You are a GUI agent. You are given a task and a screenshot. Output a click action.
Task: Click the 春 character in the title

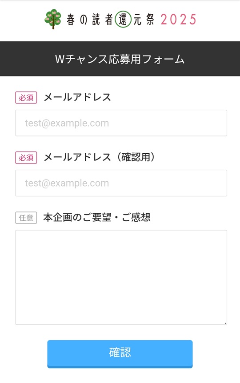71,20
